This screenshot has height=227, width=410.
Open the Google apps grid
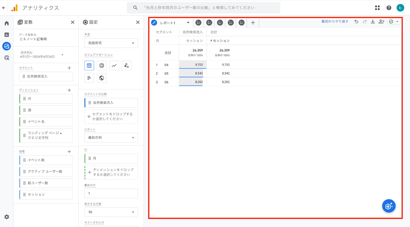click(377, 8)
